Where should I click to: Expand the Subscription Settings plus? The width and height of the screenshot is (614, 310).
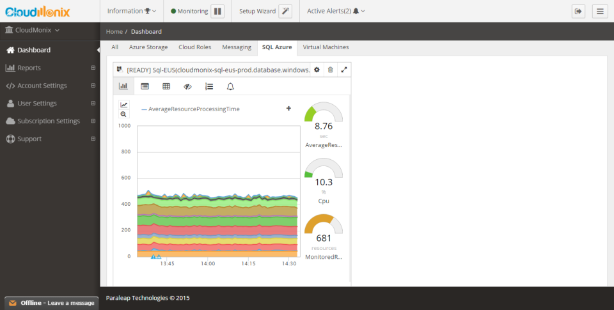point(93,121)
